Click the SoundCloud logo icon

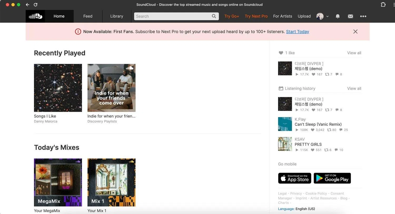tap(36, 16)
